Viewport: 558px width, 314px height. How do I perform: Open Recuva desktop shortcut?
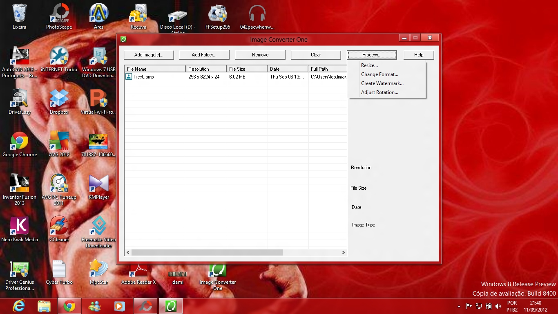click(x=138, y=16)
